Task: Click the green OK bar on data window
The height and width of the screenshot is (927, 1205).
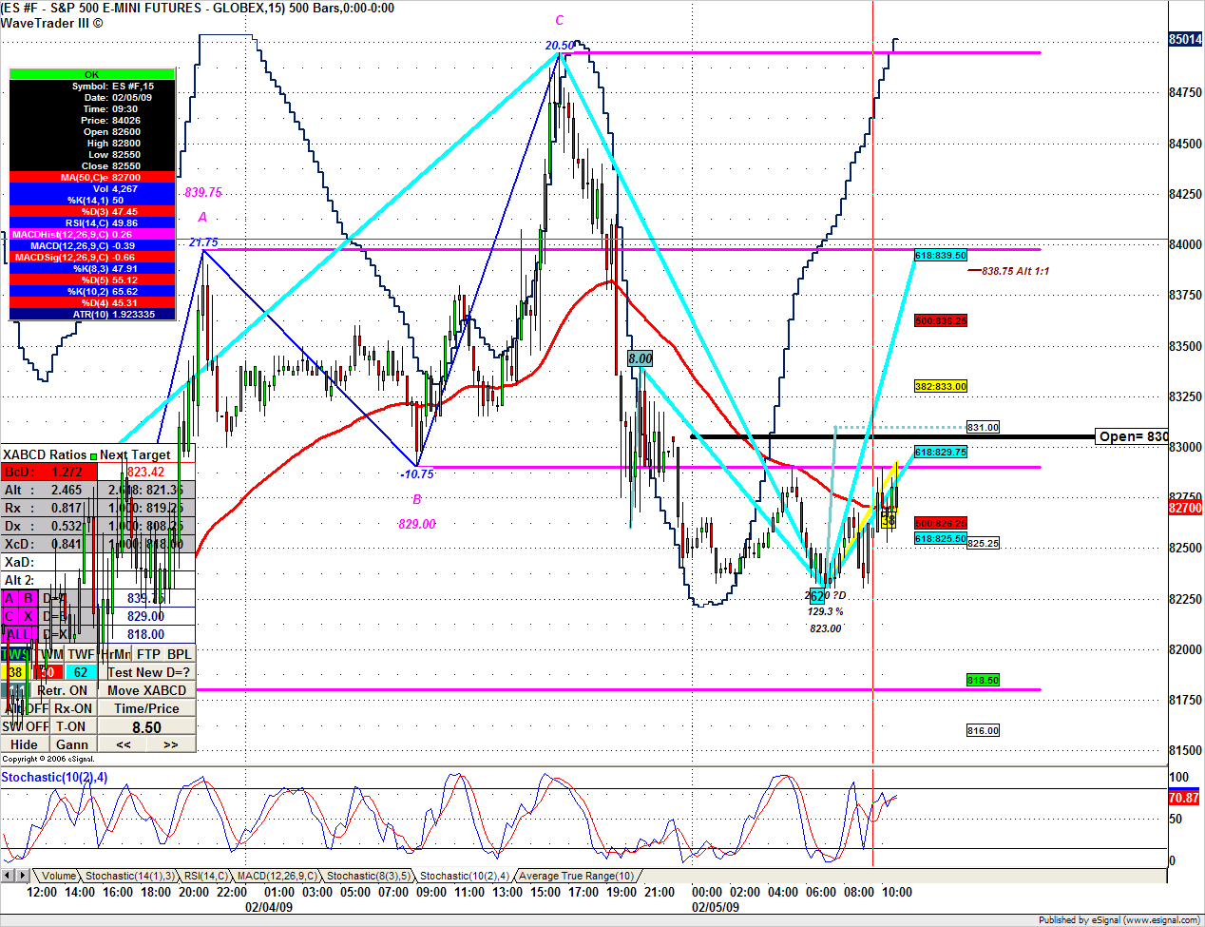Action: (x=91, y=74)
